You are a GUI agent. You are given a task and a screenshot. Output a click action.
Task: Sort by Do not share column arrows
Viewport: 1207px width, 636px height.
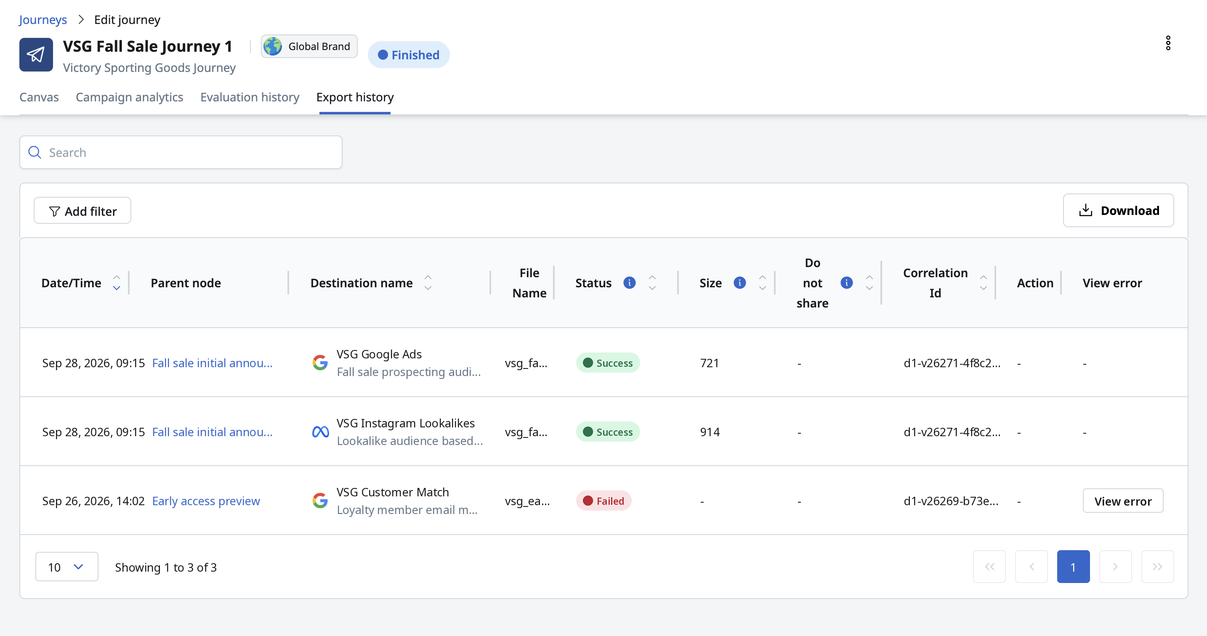click(869, 283)
